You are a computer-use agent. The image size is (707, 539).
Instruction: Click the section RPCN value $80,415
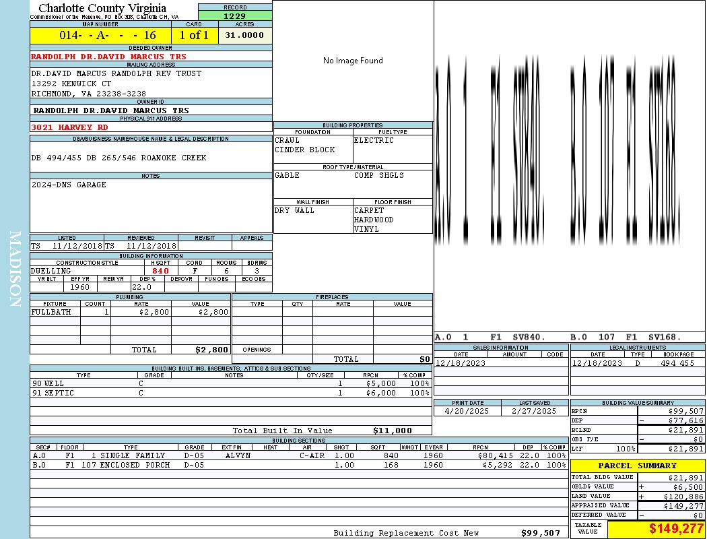[x=496, y=455]
